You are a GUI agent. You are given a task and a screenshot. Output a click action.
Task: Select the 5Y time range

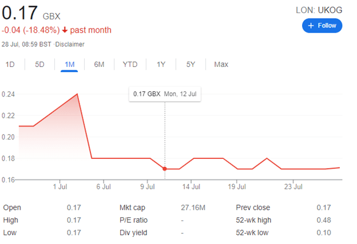(191, 65)
